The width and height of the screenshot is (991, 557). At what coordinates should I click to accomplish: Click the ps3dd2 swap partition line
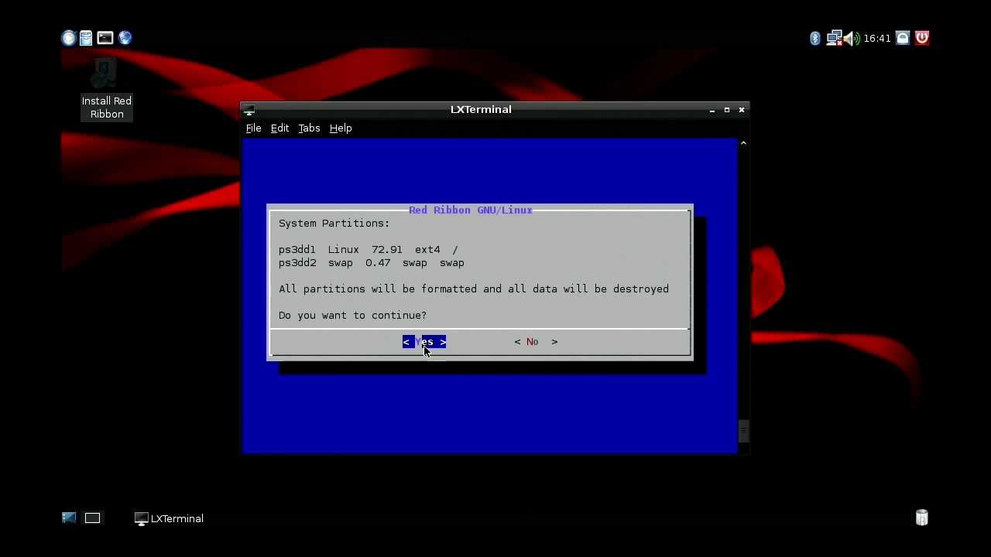pyautogui.click(x=372, y=263)
